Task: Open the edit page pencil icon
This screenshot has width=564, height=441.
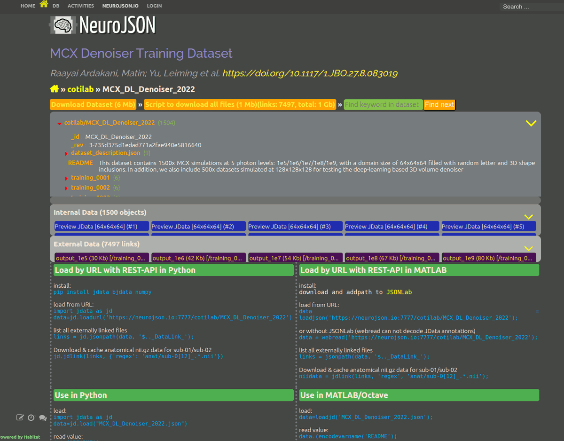Action: click(x=20, y=417)
